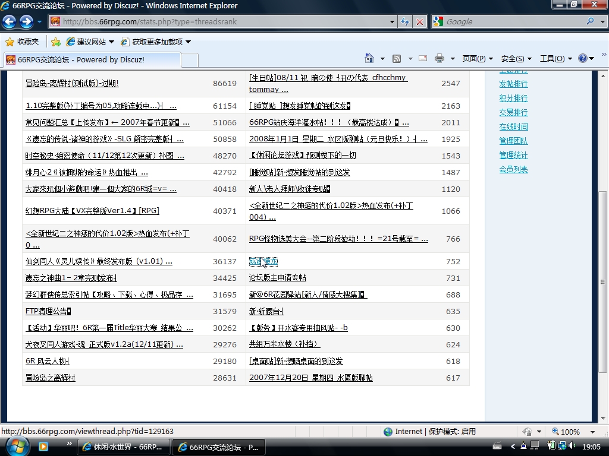Stop loading with the red X icon
The image size is (609, 456).
(420, 22)
